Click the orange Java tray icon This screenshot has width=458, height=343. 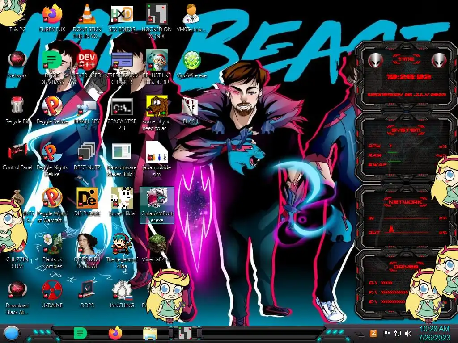click(373, 333)
